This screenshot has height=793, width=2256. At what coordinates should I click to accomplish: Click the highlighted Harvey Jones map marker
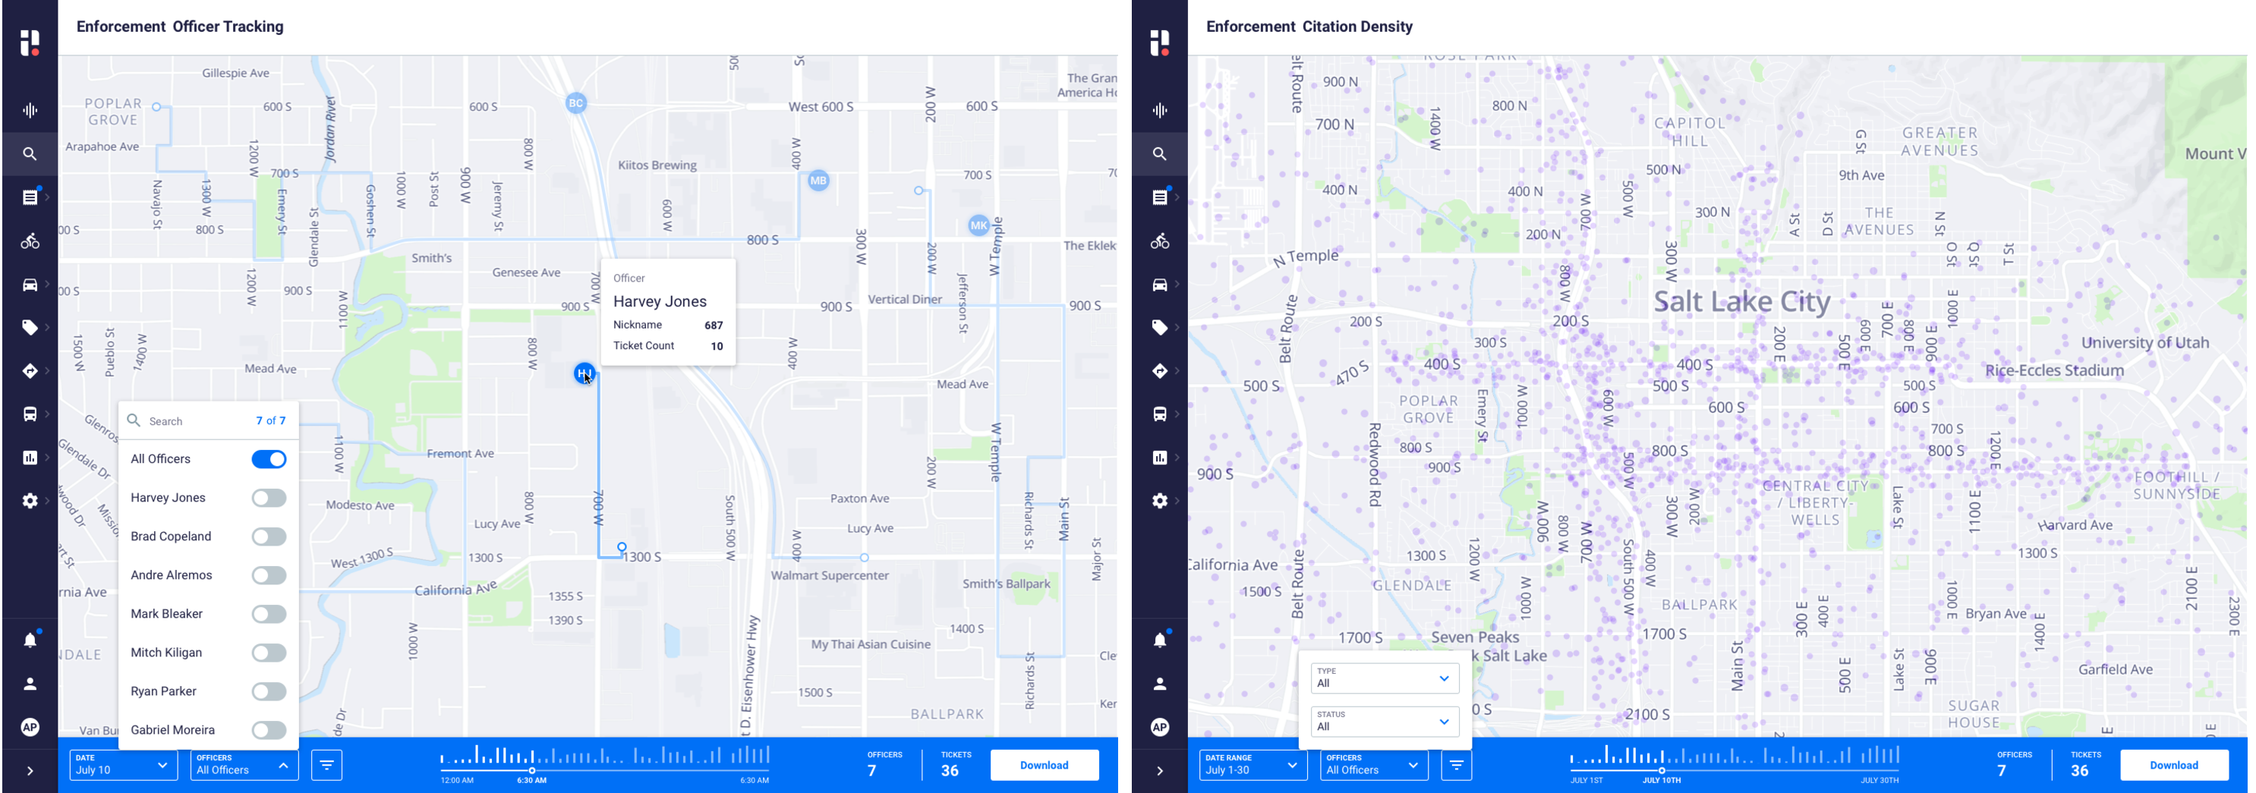[x=584, y=374]
